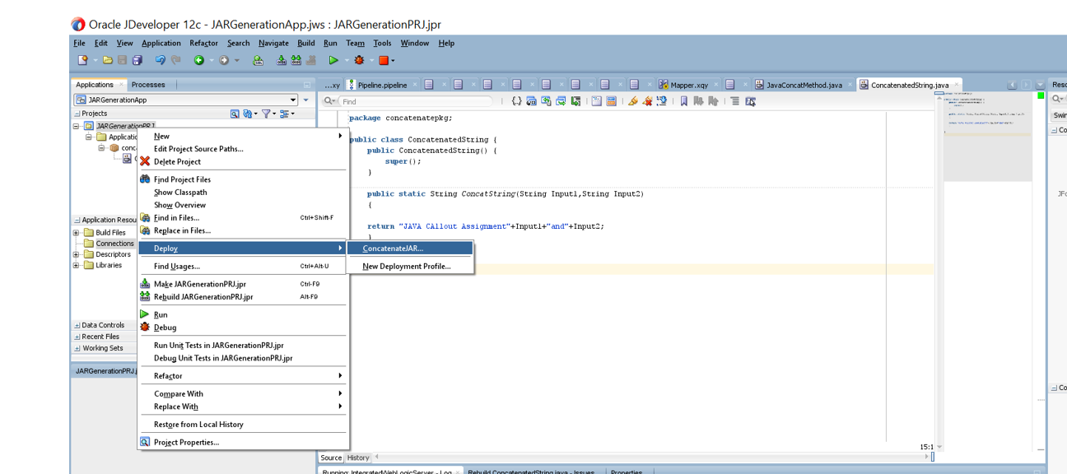
Task: Close the ConcatenatedString.java tab
Action: pyautogui.click(x=956, y=85)
